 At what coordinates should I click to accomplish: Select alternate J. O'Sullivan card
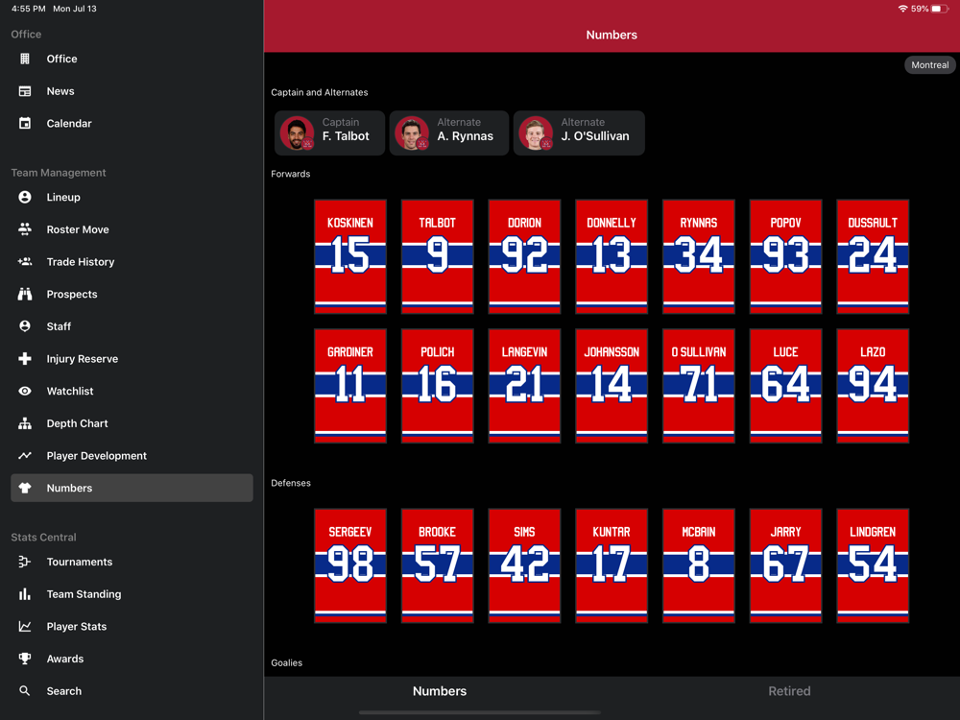click(578, 132)
